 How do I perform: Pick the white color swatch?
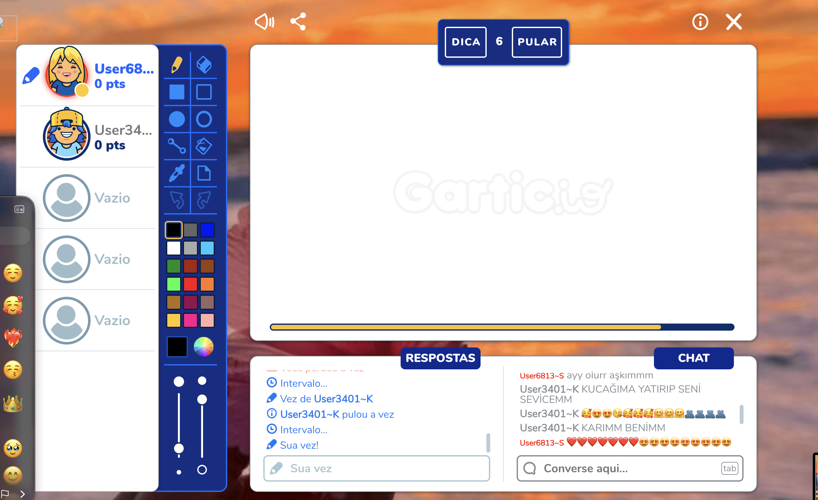[174, 248]
